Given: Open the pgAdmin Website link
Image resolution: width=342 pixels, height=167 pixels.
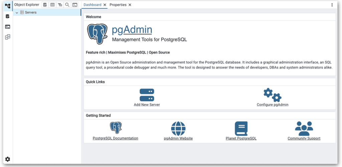Looking at the screenshot, I should 178,138.
